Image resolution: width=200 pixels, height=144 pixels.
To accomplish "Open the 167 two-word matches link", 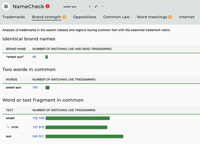I will tap(35, 88).
